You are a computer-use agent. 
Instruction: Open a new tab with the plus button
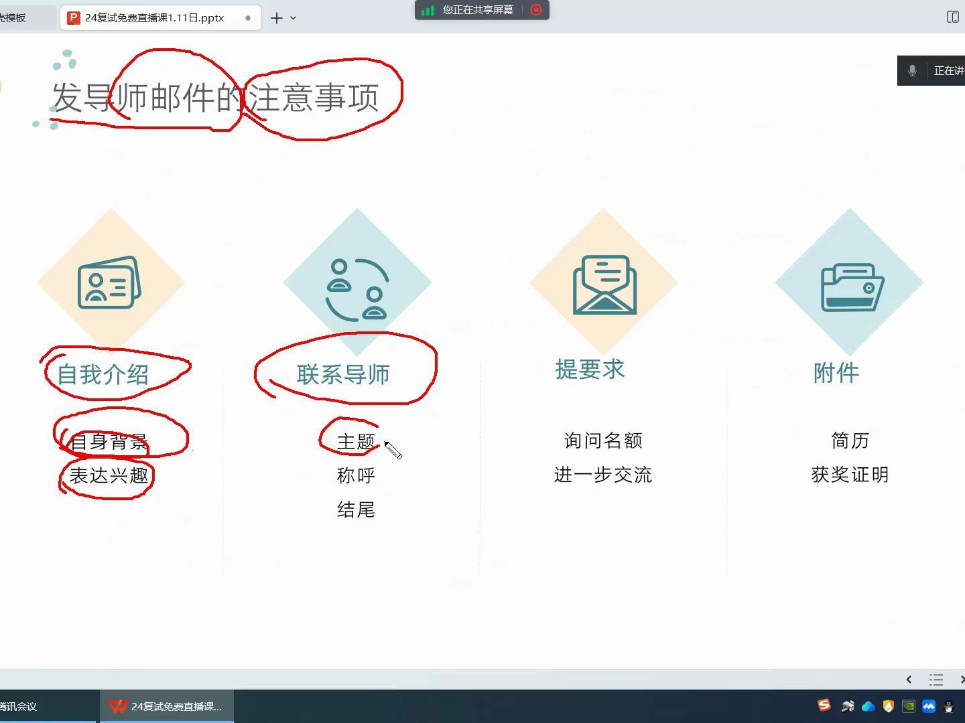pos(277,18)
